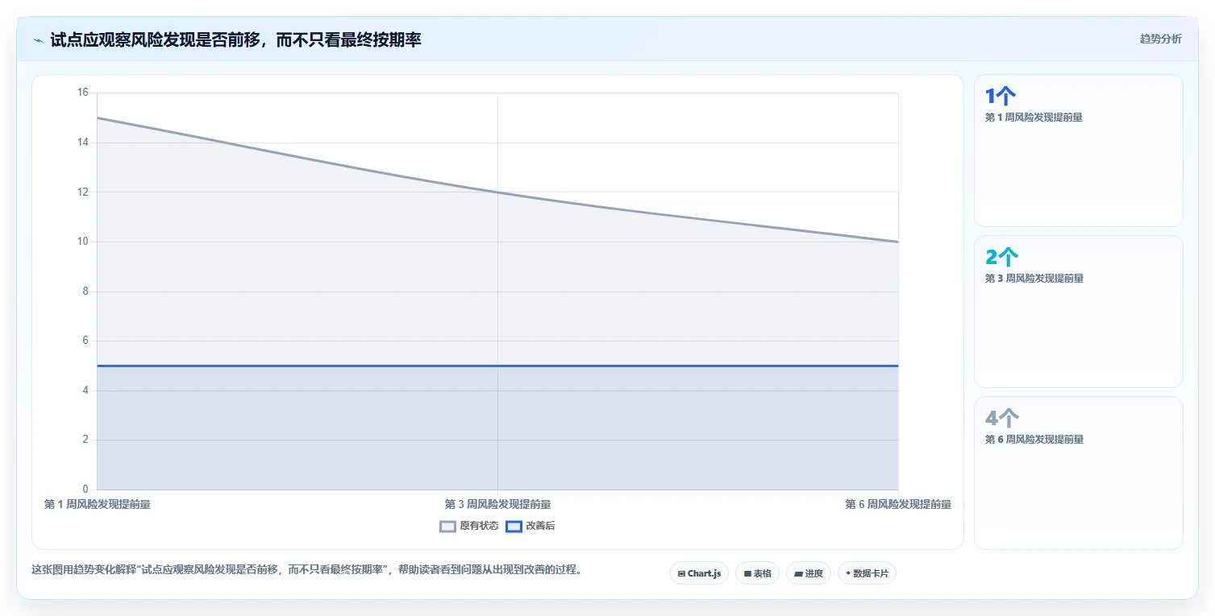Click the Chart.js chip
1215x616 pixels.
699,573
